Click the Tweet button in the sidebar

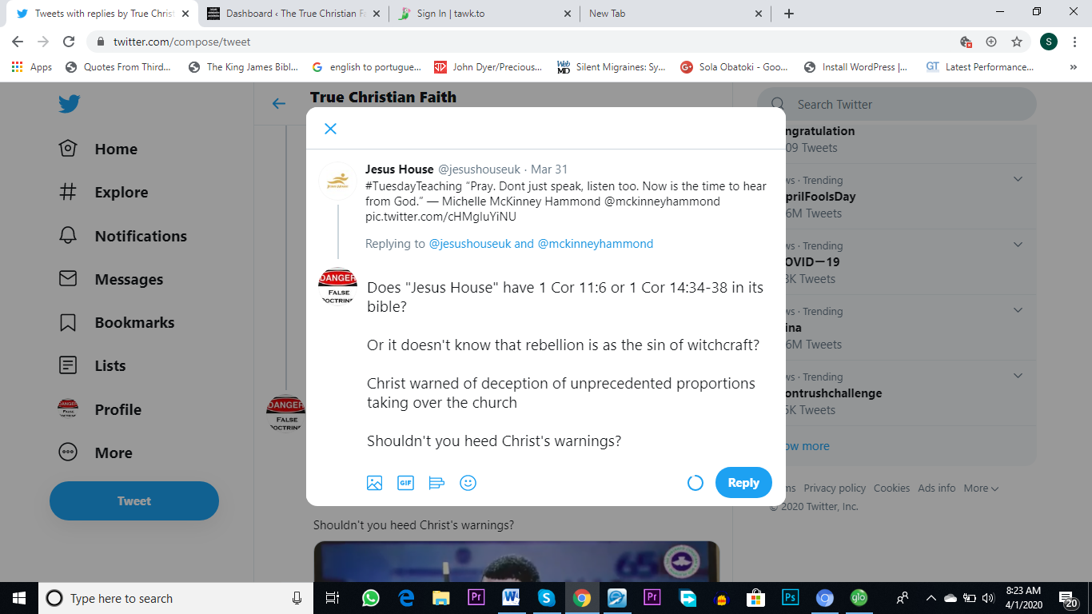pyautogui.click(x=134, y=501)
